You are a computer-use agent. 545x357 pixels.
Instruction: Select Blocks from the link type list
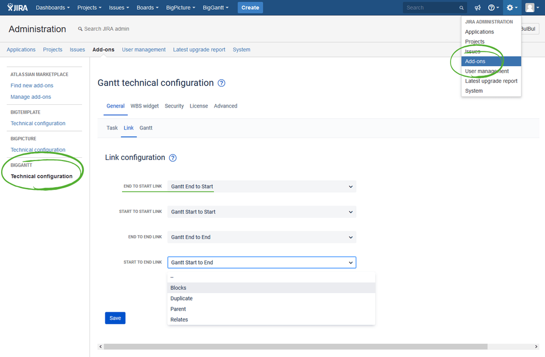(x=271, y=288)
